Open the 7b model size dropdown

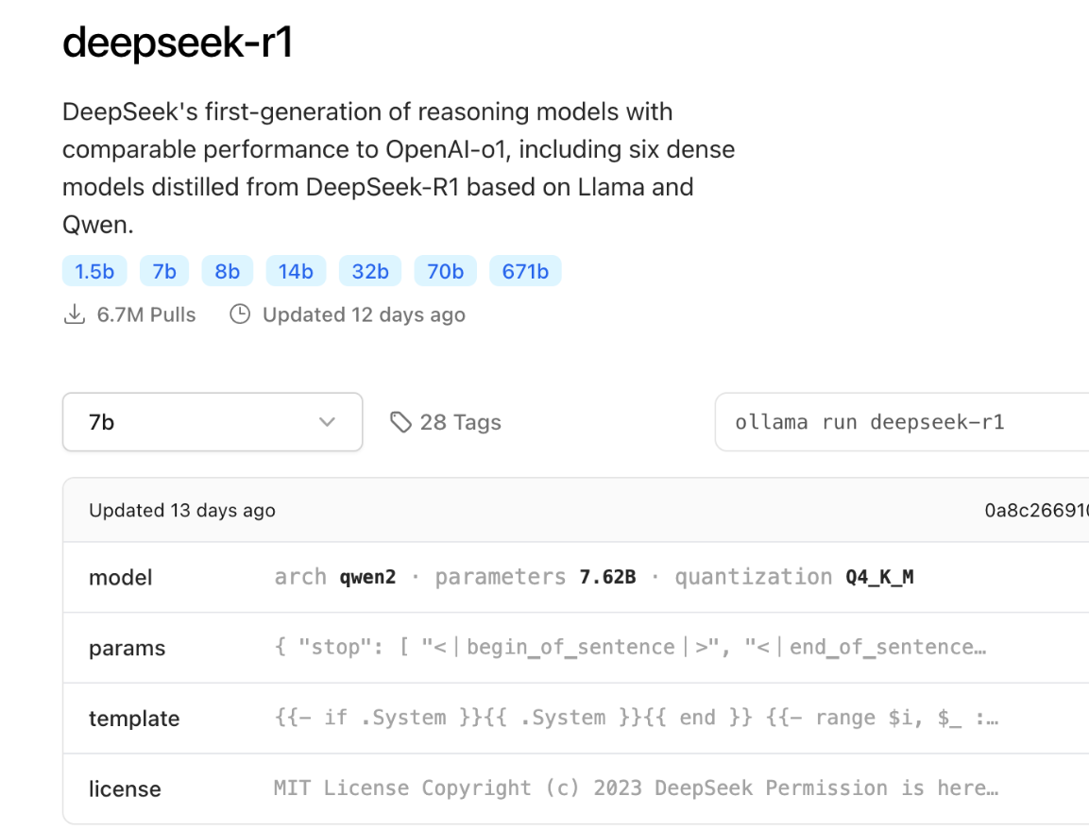pos(213,421)
